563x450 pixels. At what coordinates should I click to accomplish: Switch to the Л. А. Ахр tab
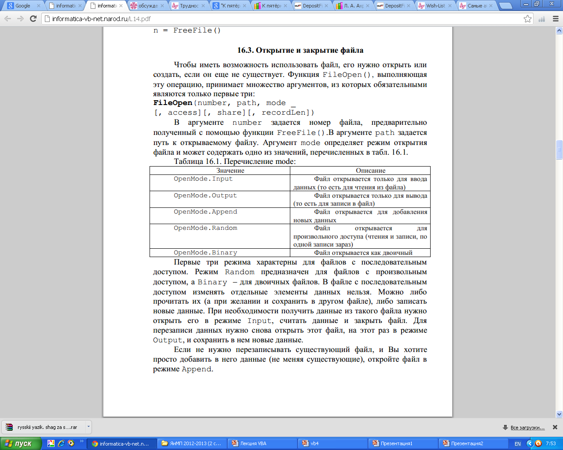[352, 6]
